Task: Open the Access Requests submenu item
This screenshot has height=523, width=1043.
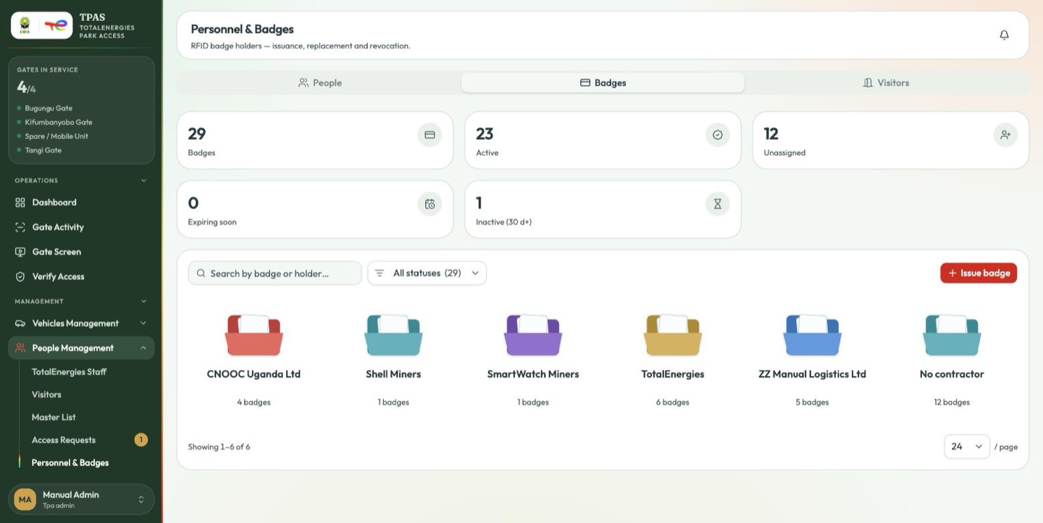Action: [x=64, y=440]
